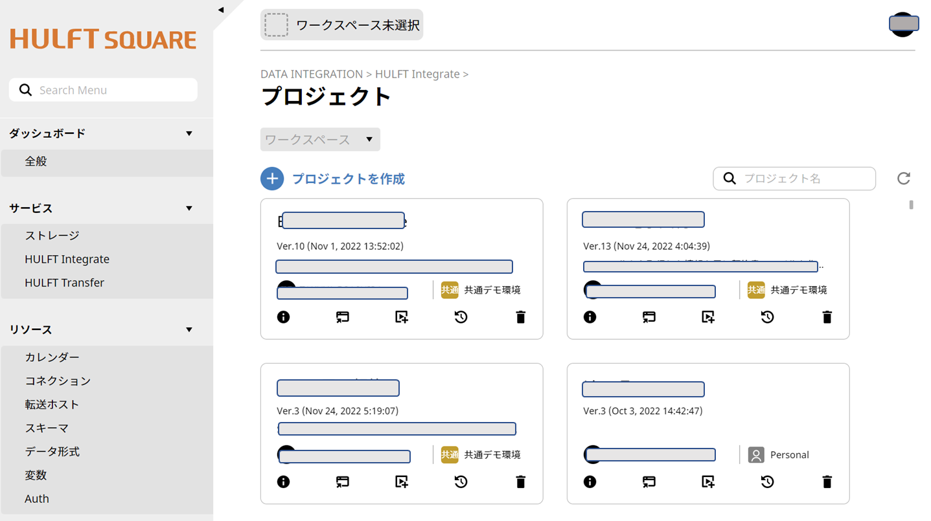Open info for the Oct 3, 2022 project

(x=590, y=482)
